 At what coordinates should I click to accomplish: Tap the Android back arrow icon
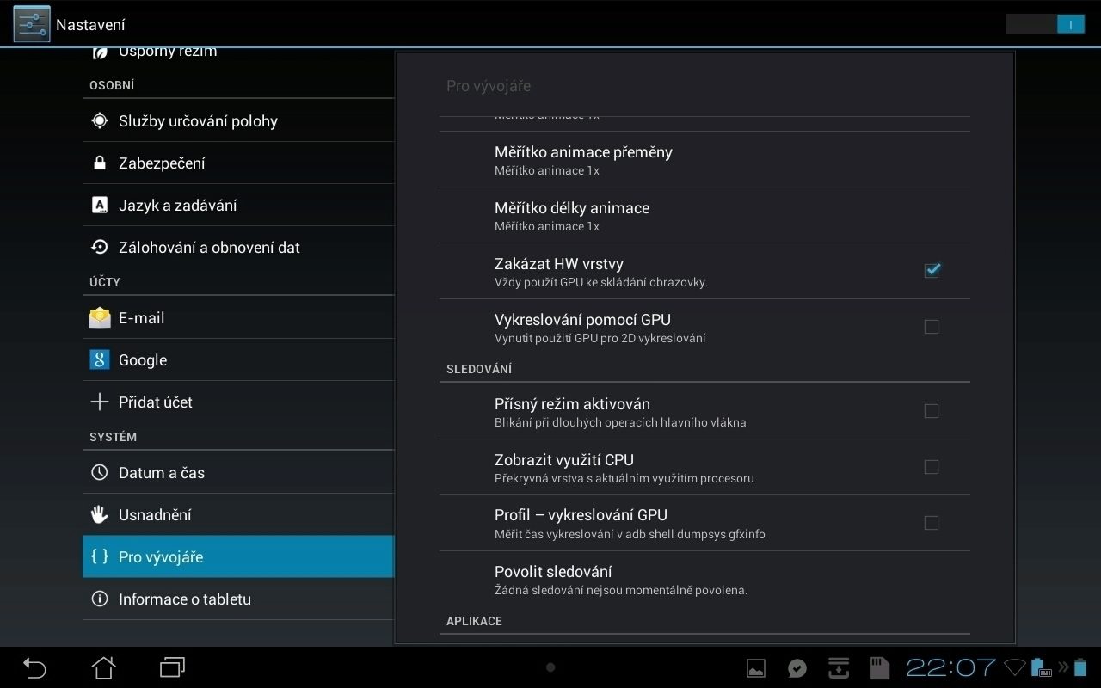coord(34,667)
